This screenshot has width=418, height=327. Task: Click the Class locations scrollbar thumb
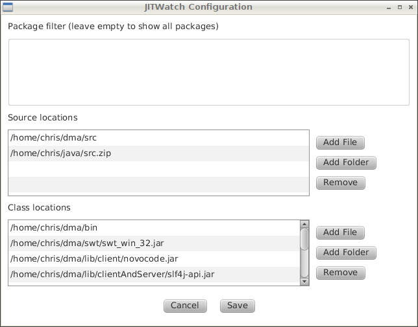304,239
